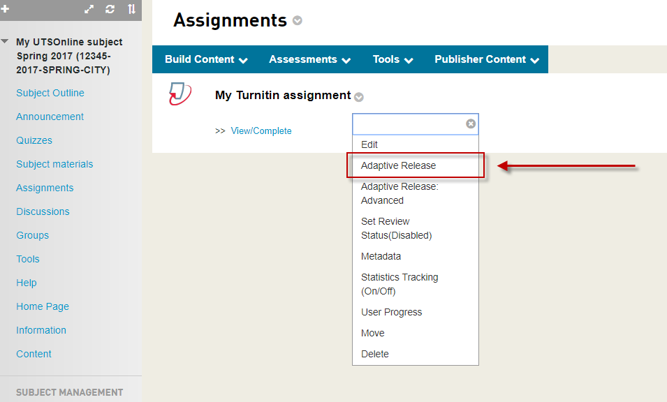
Task: Click the View/Complete link
Action: click(261, 131)
